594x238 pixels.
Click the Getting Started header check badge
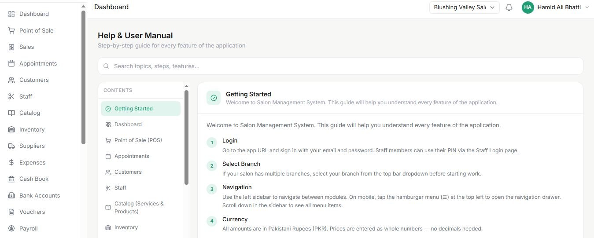[x=214, y=98]
